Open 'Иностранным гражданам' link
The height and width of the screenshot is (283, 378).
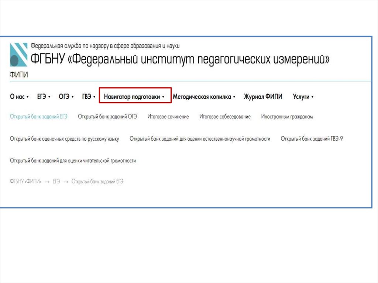(x=287, y=117)
